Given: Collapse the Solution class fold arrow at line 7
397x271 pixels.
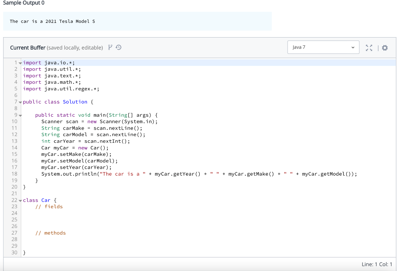Looking at the screenshot, I should (x=20, y=102).
